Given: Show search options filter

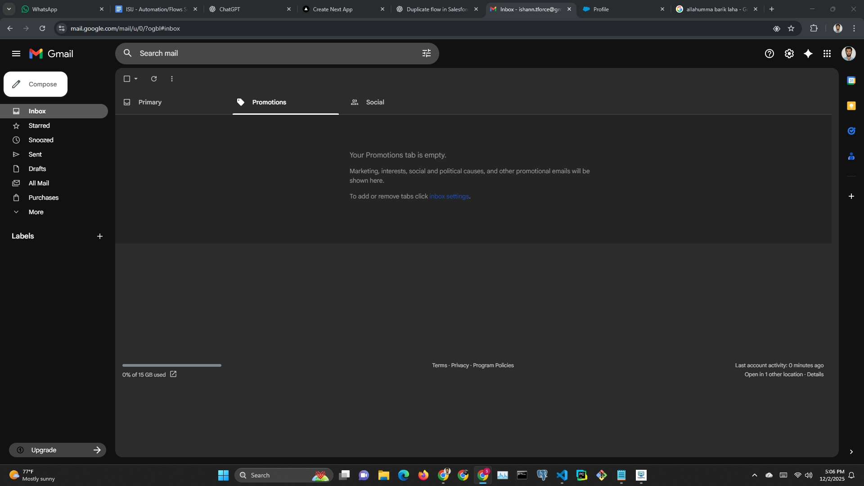Looking at the screenshot, I should point(426,53).
